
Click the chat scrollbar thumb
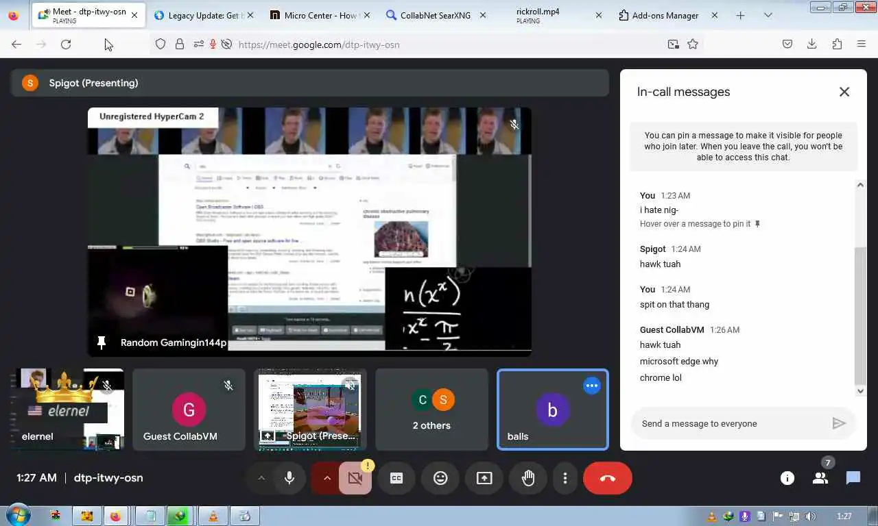point(861,315)
